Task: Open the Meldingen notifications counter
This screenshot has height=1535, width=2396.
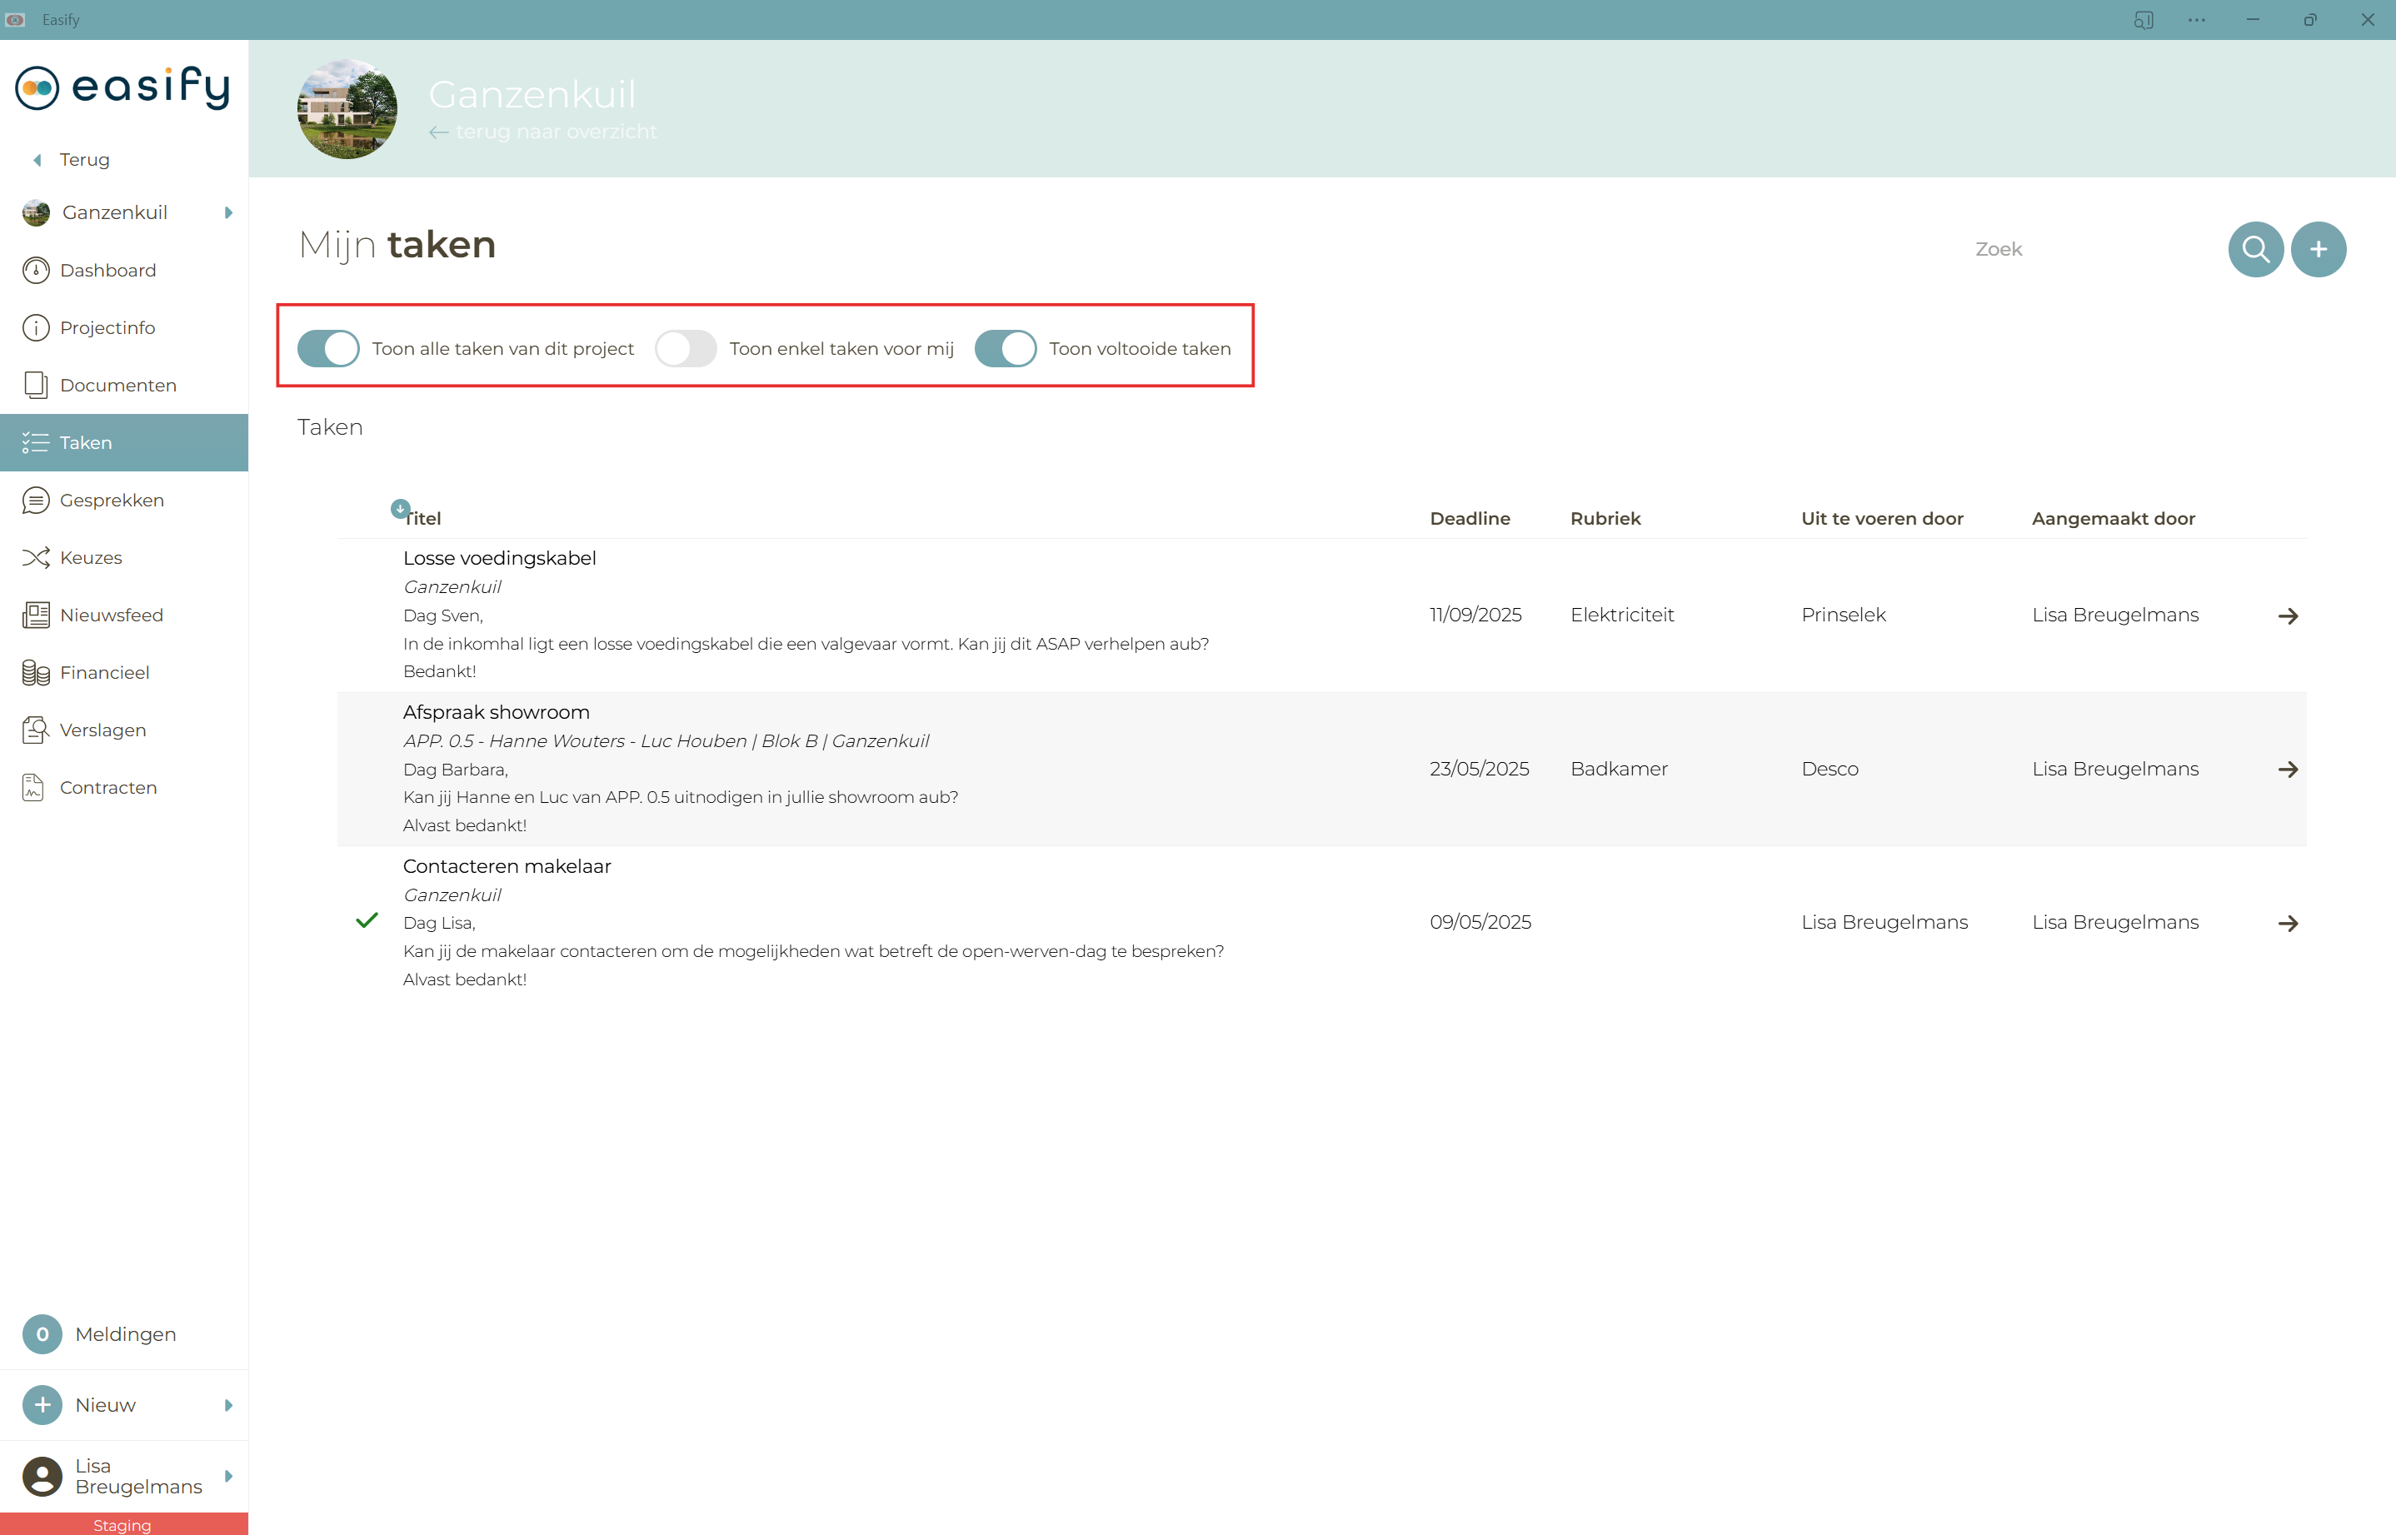Action: pos(42,1333)
